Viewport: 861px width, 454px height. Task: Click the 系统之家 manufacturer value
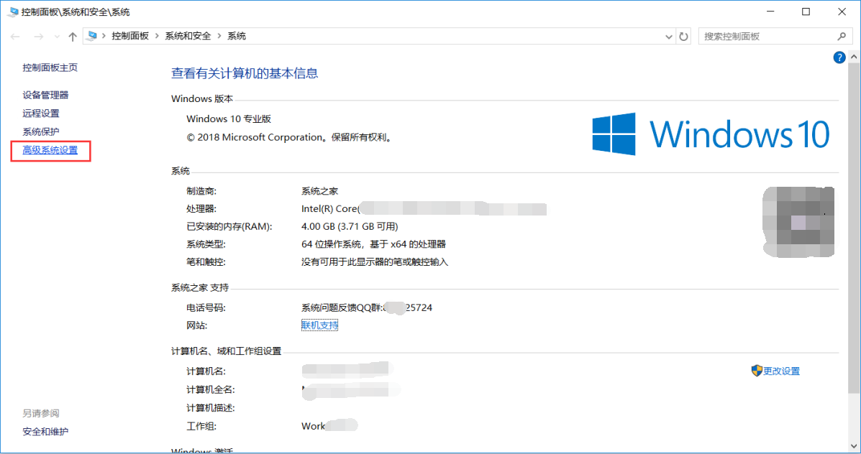pyautogui.click(x=319, y=191)
